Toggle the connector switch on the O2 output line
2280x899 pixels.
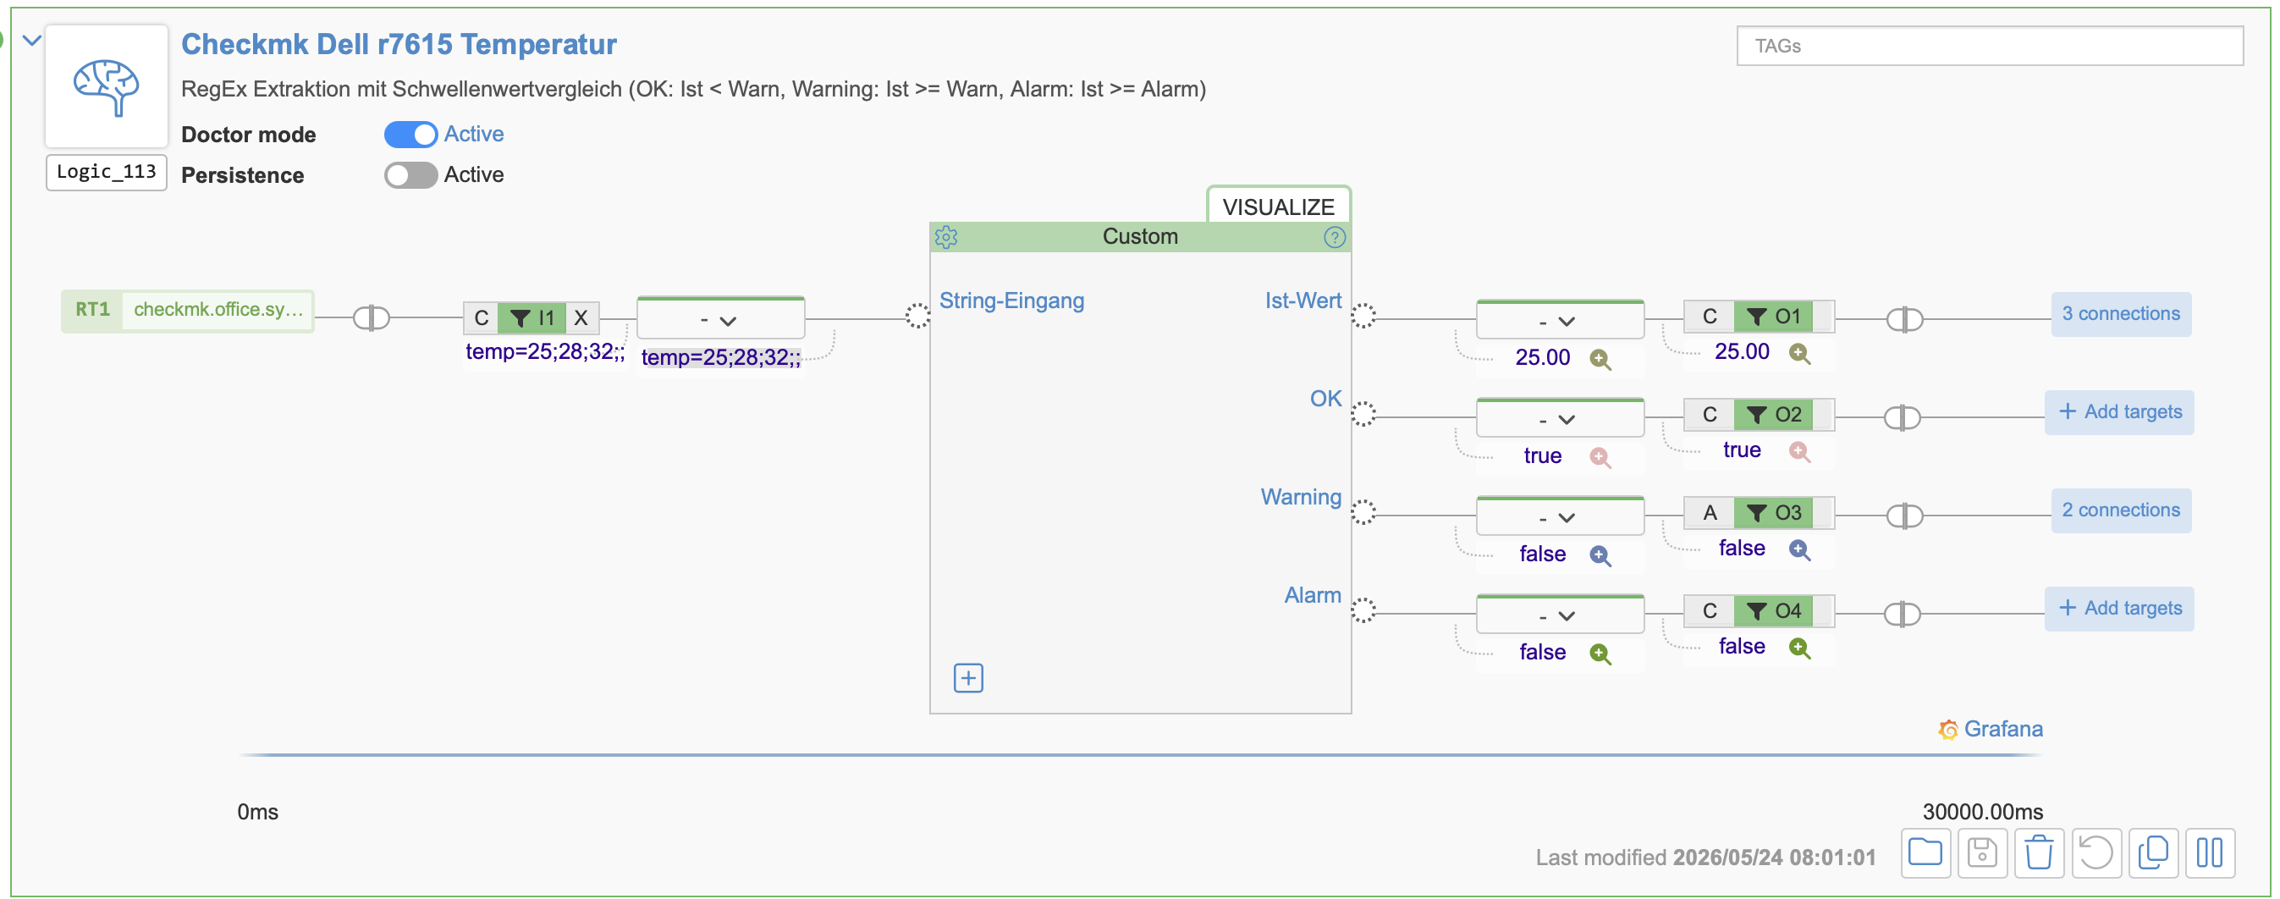pos(1902,417)
